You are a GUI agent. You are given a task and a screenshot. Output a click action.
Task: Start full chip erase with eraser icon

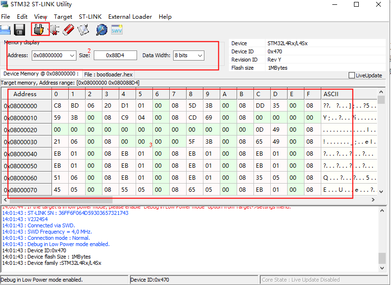(x=68, y=29)
